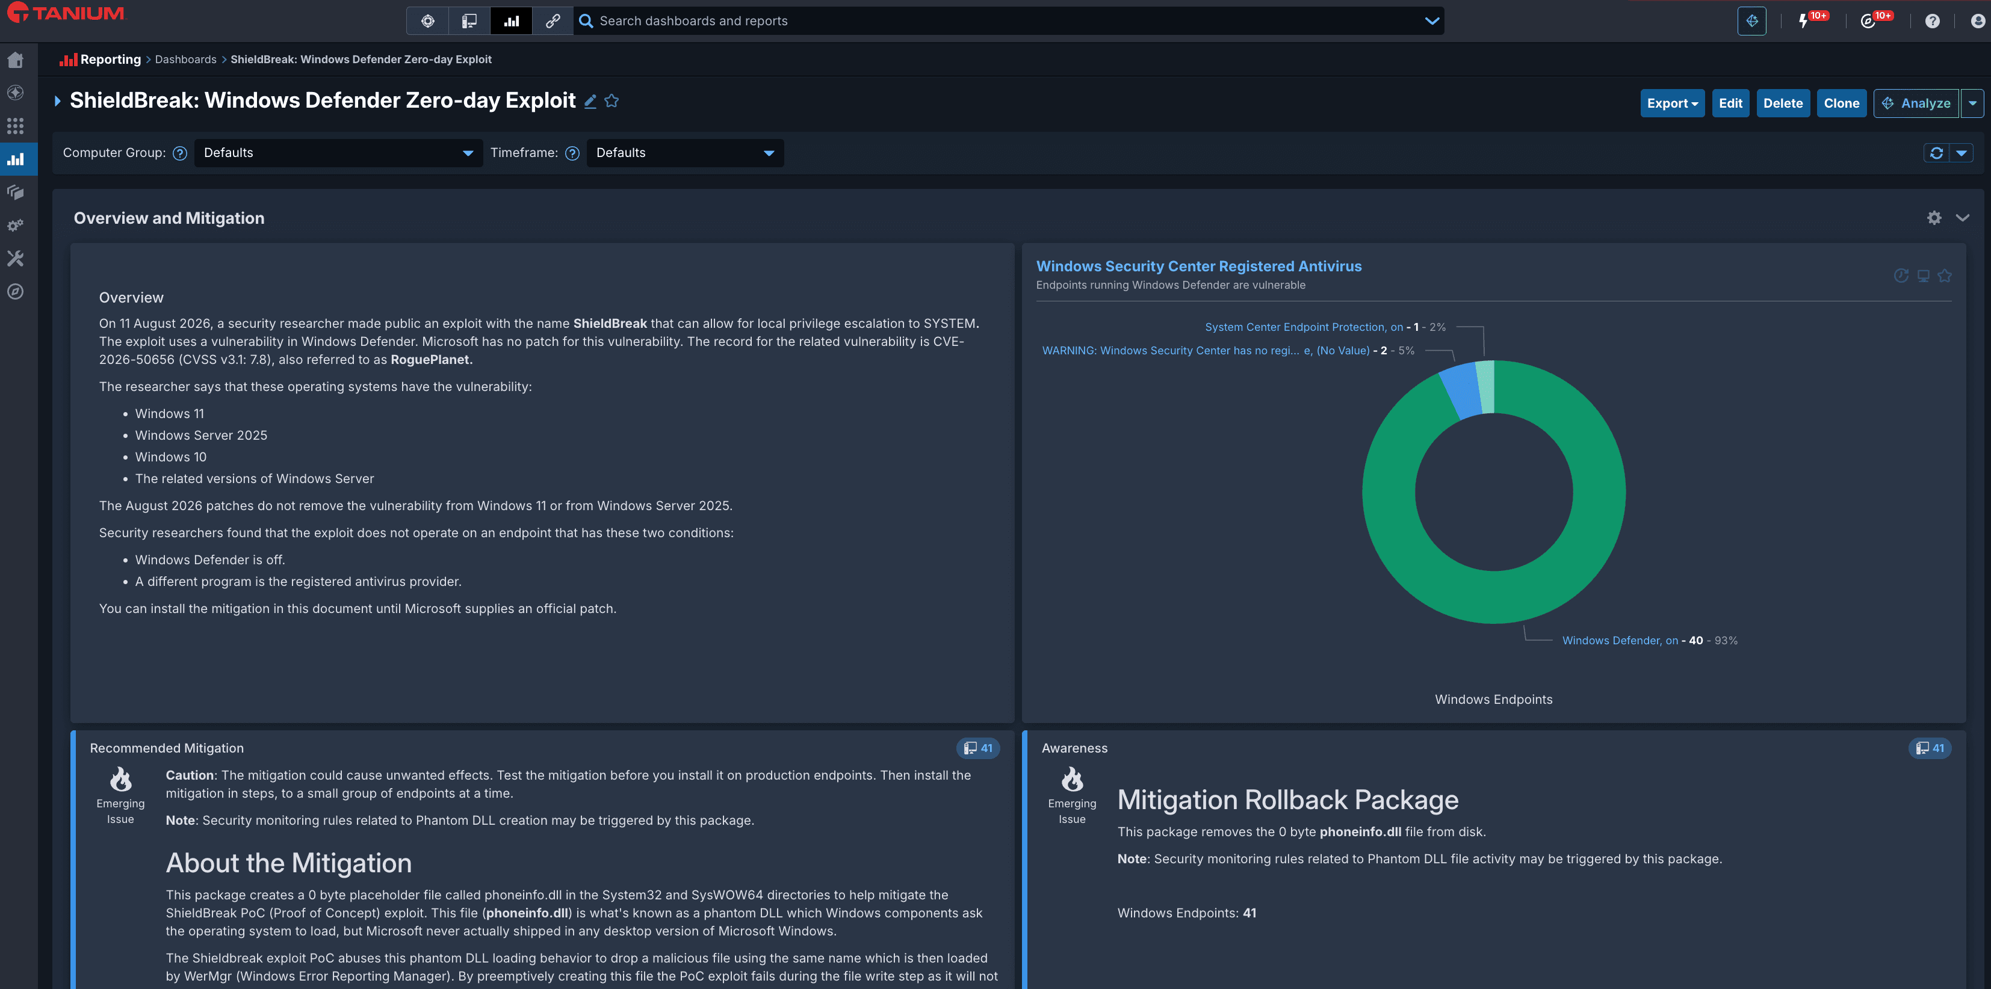The height and width of the screenshot is (989, 1991).
Task: Switch search scope to the endpoints icon
Action: tap(469, 21)
